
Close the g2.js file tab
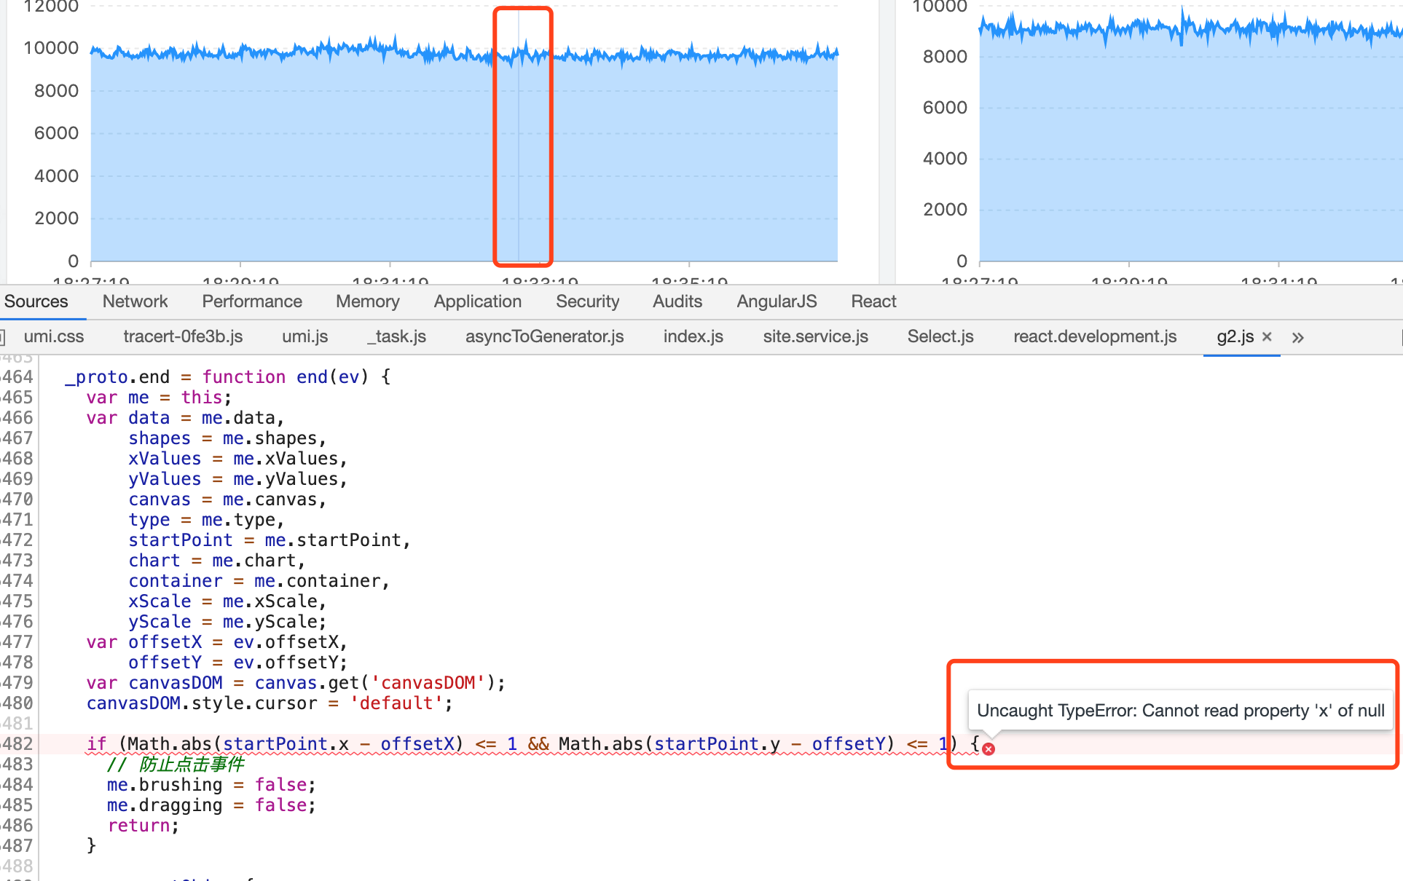click(1267, 336)
